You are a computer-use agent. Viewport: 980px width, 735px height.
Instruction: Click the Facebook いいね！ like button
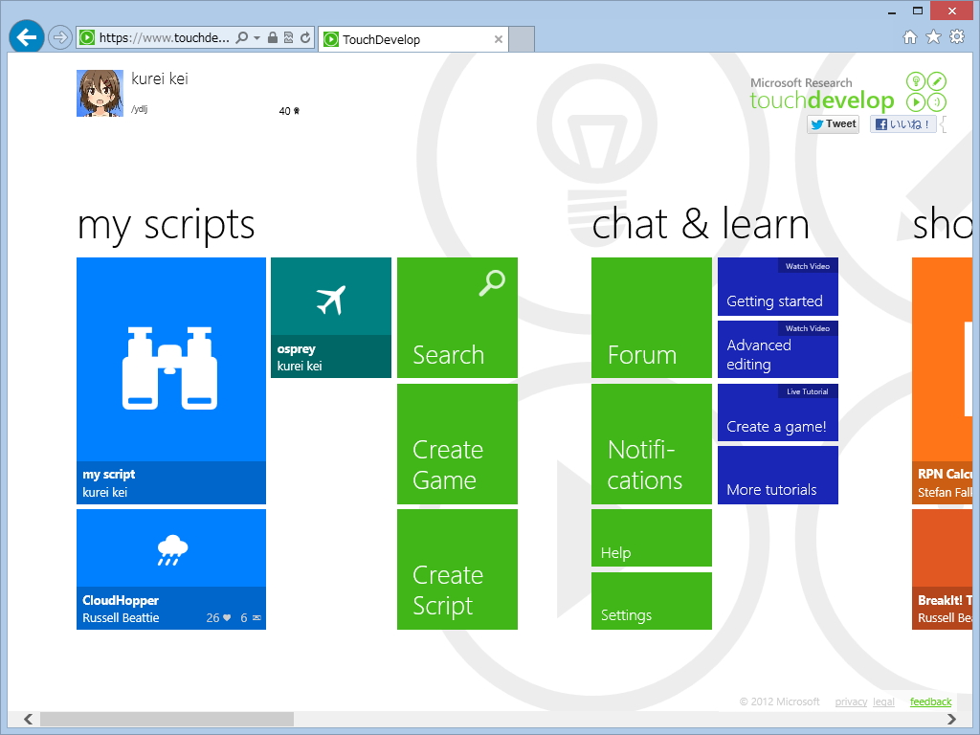[x=902, y=123]
